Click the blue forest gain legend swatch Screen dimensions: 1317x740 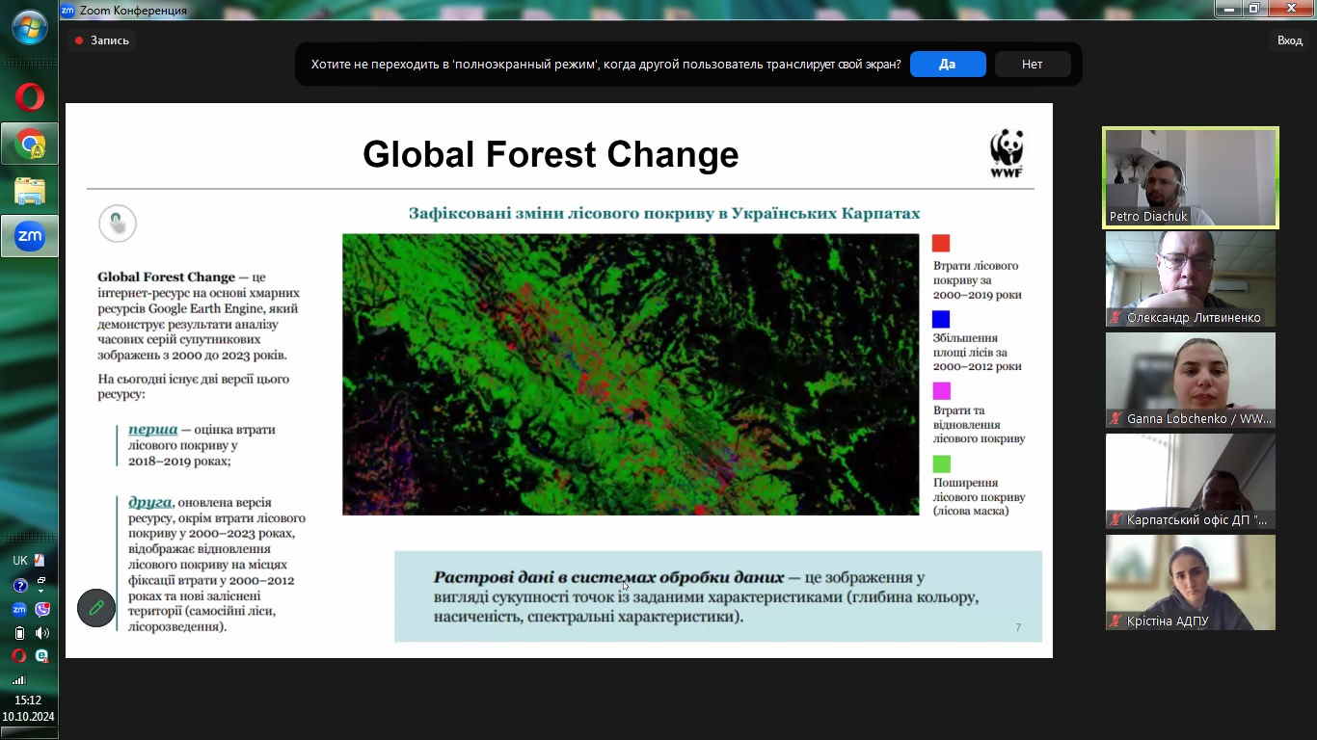(x=941, y=319)
